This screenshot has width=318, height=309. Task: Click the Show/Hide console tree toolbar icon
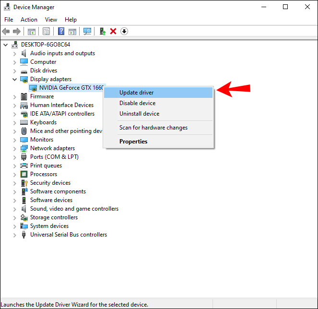[32, 32]
